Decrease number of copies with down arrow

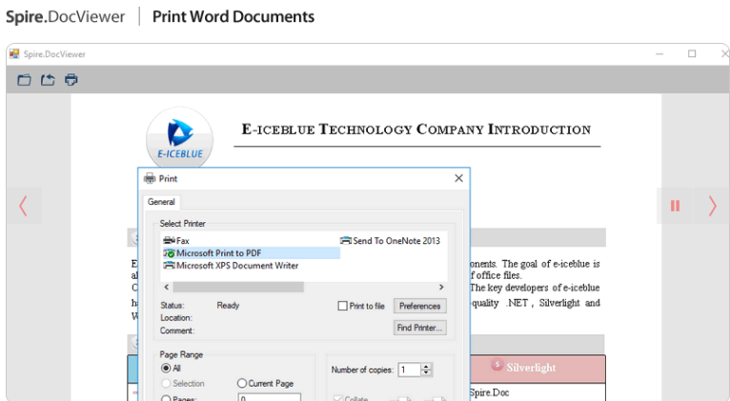coord(426,373)
